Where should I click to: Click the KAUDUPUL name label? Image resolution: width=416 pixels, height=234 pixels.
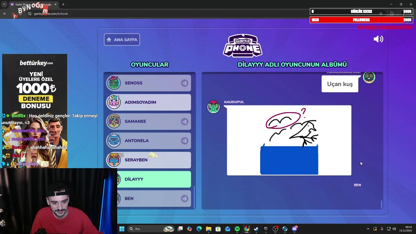[234, 102]
